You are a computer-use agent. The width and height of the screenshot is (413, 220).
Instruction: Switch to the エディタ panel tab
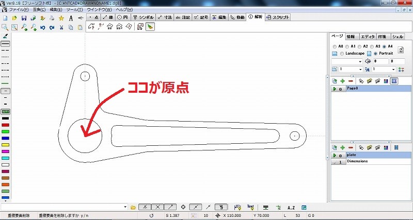pos(368,37)
